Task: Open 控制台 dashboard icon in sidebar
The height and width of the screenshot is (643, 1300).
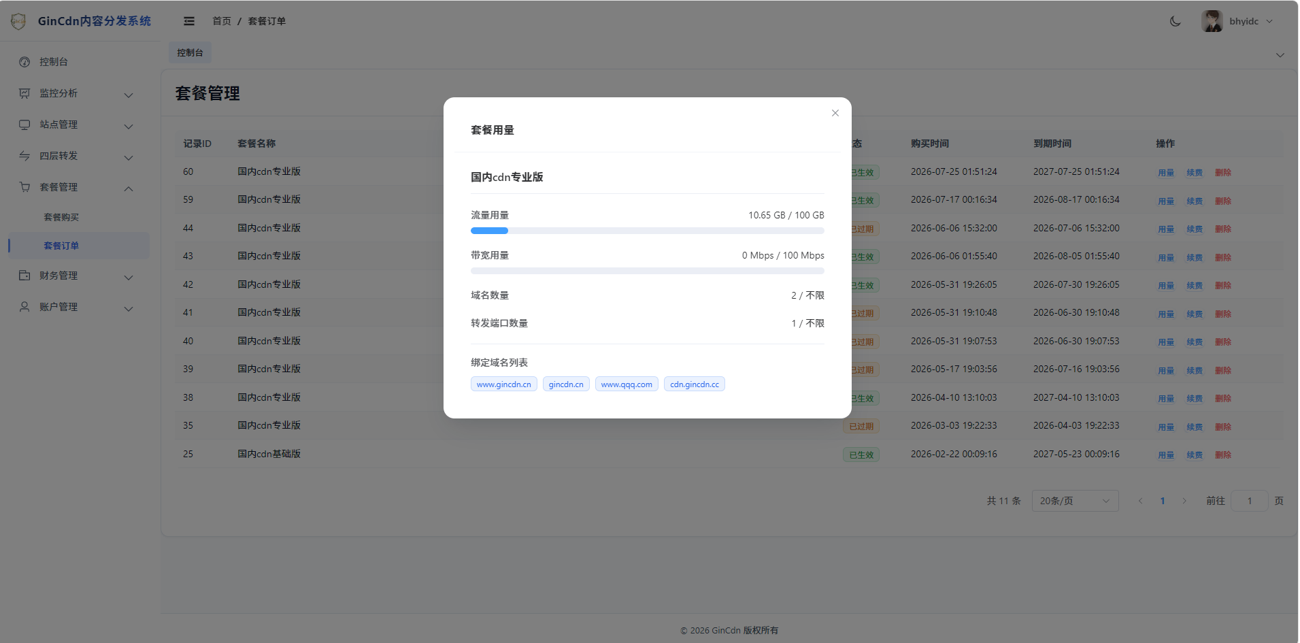Action: click(x=24, y=62)
